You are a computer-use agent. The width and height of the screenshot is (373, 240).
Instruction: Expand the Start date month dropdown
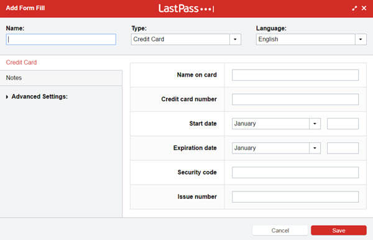pos(315,124)
